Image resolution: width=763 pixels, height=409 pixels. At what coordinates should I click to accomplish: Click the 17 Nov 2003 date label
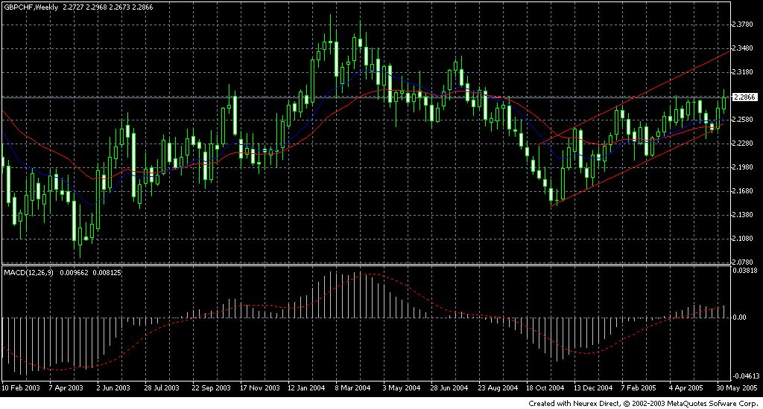pyautogui.click(x=260, y=388)
